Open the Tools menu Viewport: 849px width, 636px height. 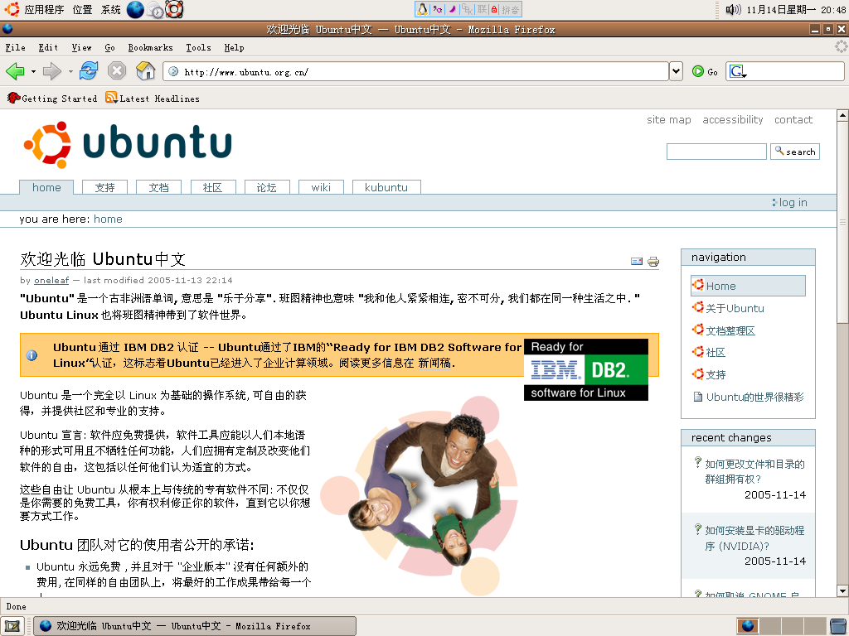point(199,47)
